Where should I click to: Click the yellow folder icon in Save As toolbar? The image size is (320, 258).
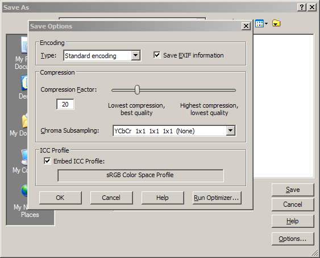pyautogui.click(x=276, y=23)
